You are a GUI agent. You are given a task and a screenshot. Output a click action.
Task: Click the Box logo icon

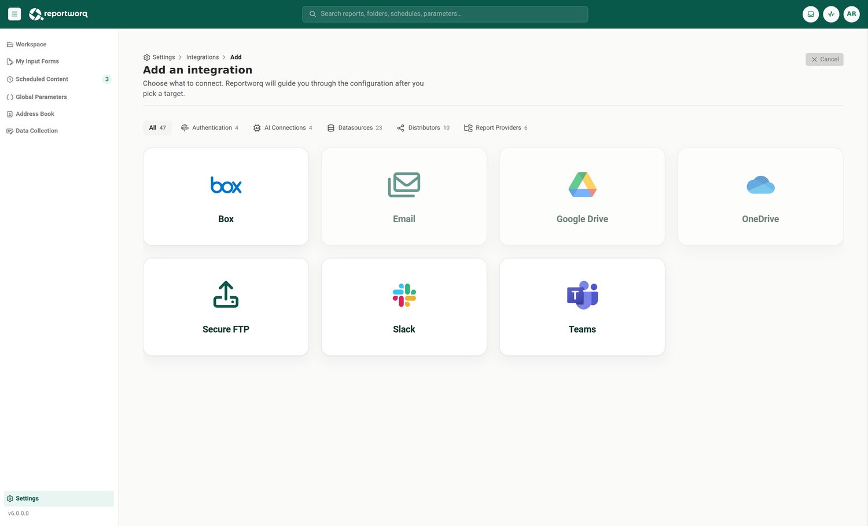point(226,185)
